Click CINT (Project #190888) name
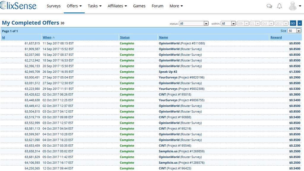This screenshot has height=171, width=304. pos(175,117)
